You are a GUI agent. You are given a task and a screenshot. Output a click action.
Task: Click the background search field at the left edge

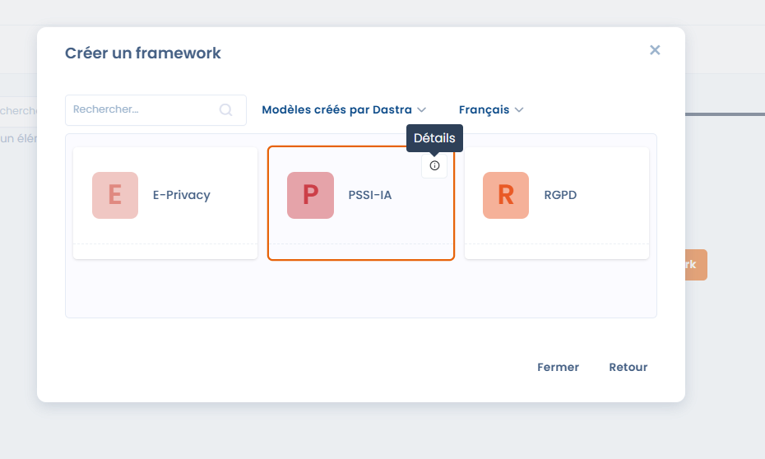click(x=18, y=110)
